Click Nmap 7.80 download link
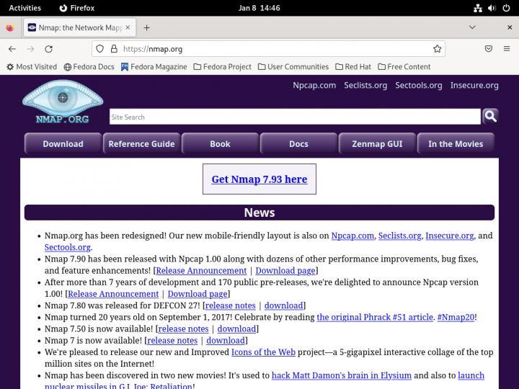The height and width of the screenshot is (389, 519). point(284,305)
